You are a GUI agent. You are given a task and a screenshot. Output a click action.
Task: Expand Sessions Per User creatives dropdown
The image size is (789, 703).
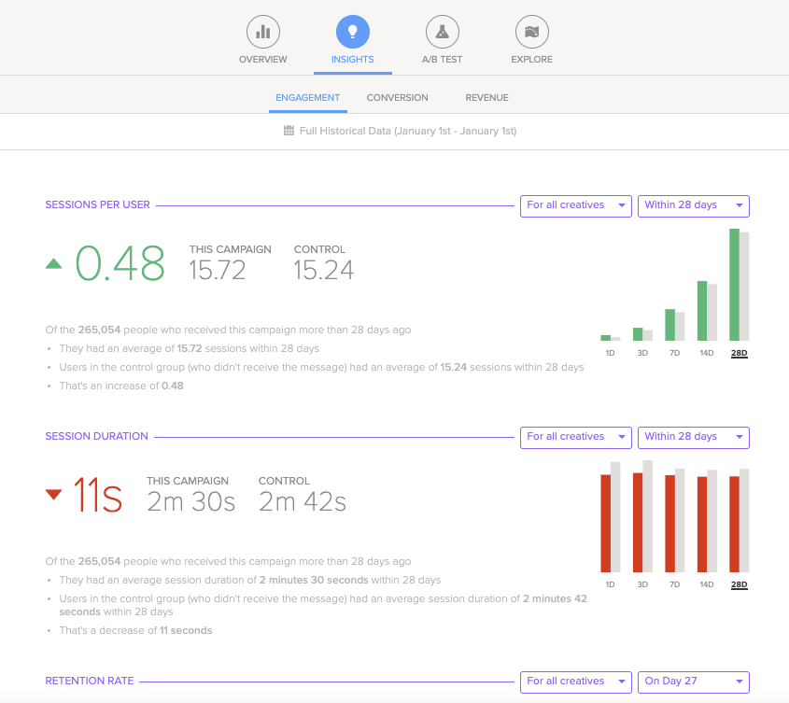click(576, 205)
